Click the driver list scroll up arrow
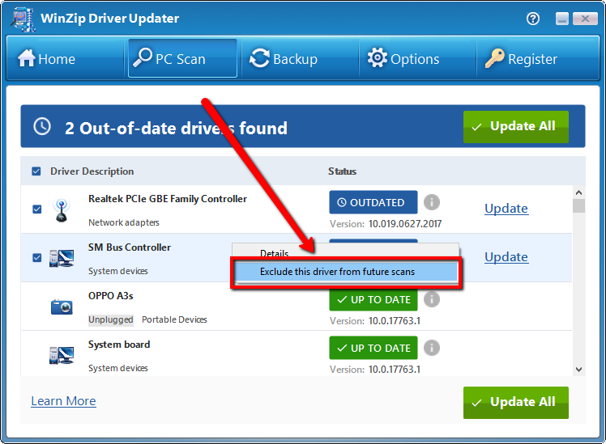The height and width of the screenshot is (444, 606). (x=578, y=192)
